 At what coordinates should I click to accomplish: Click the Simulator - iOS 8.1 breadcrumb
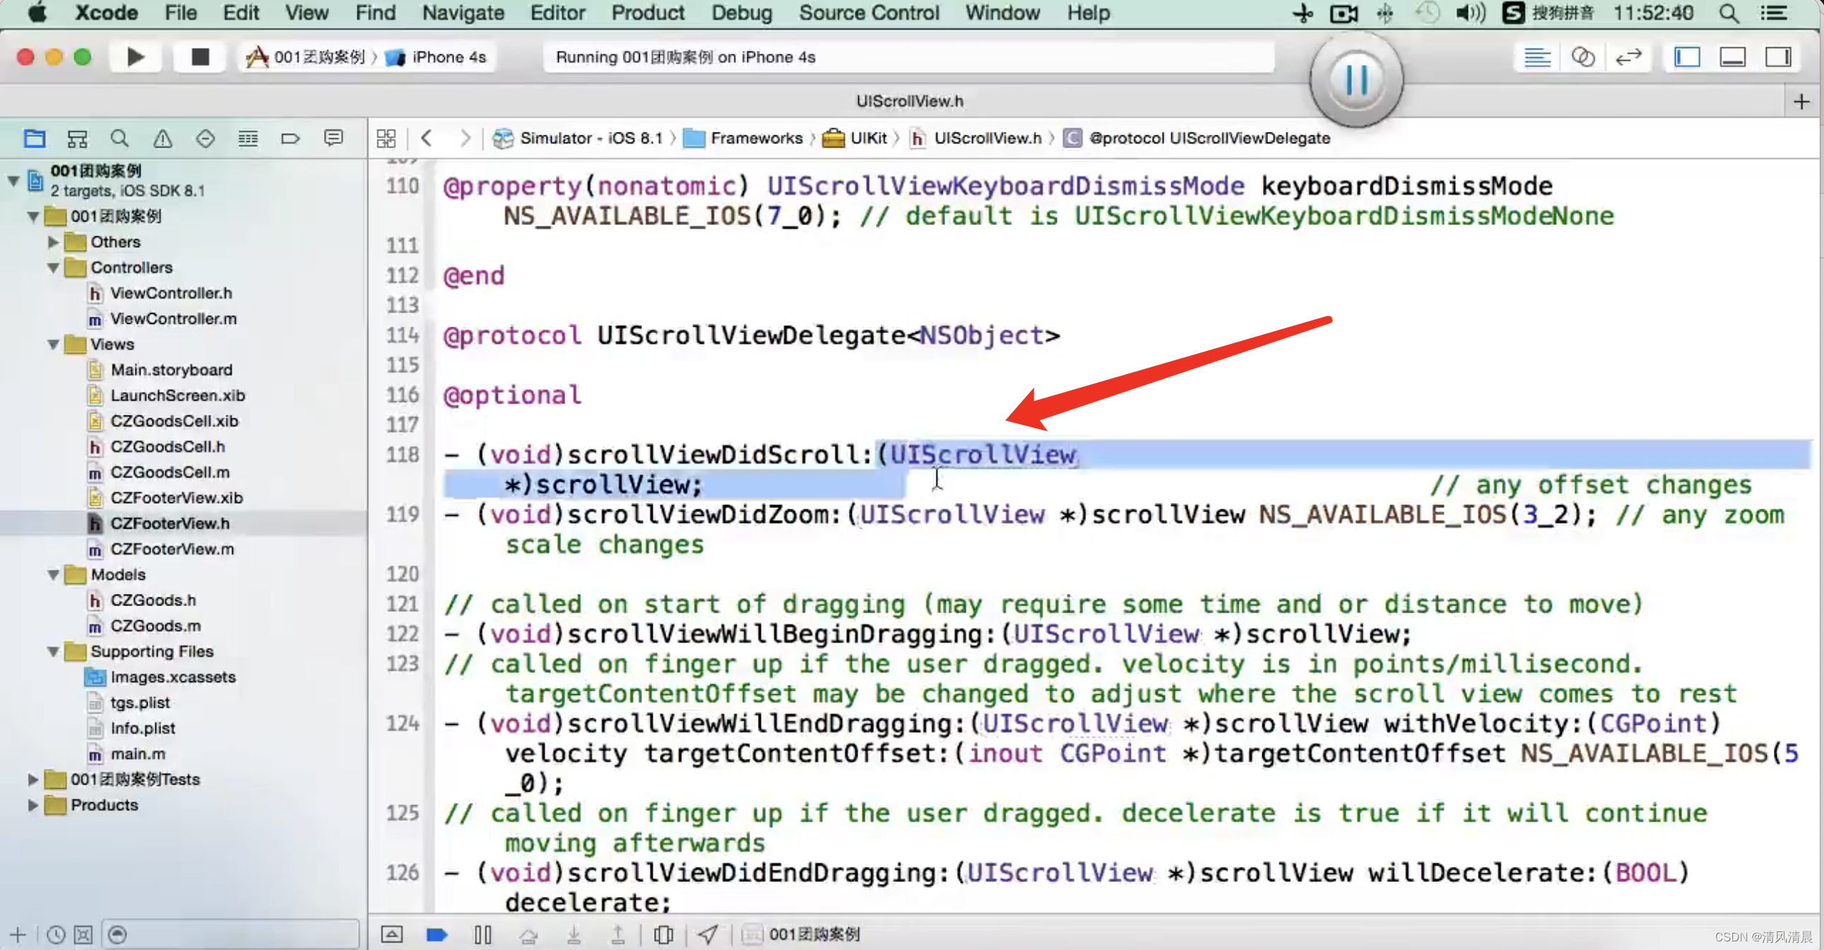coord(578,138)
